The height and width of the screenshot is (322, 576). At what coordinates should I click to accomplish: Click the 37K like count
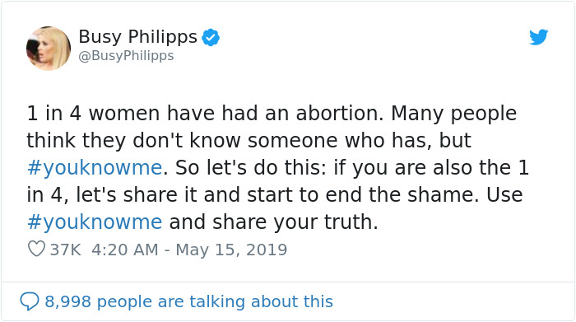click(65, 250)
